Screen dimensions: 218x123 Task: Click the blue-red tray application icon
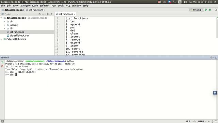170,2
